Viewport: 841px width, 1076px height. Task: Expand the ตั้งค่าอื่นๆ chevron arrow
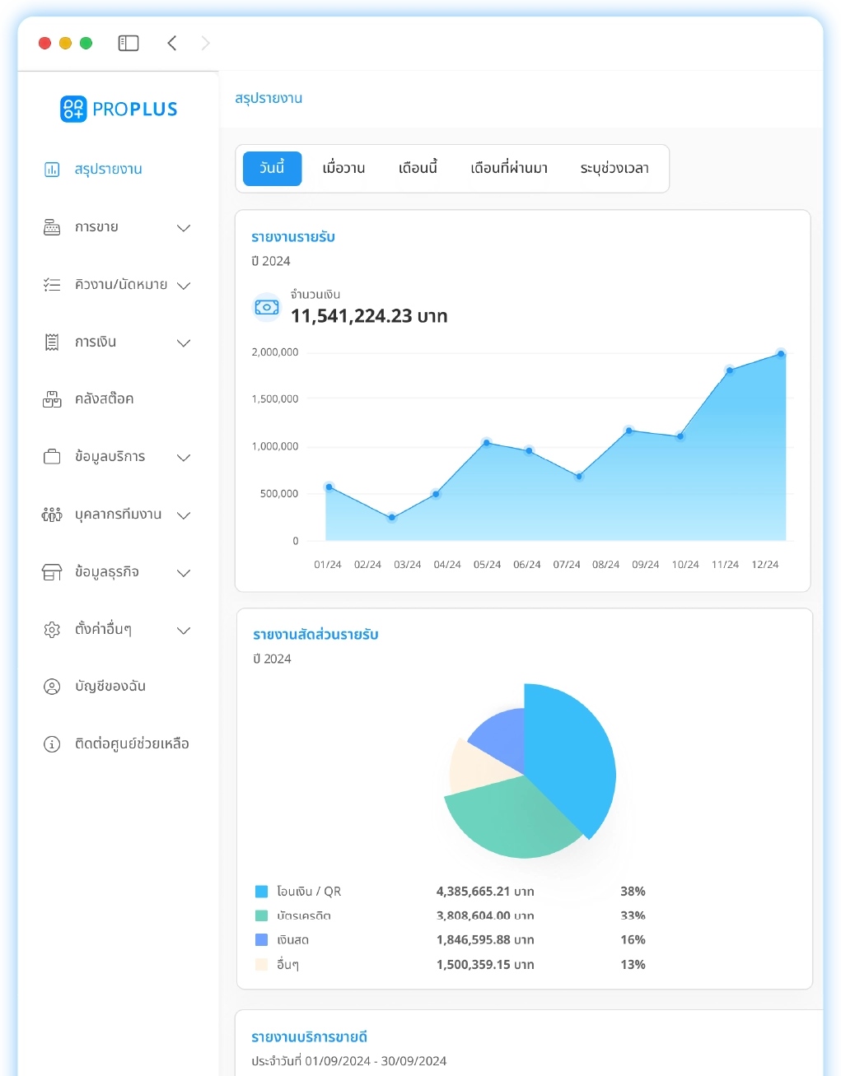(x=184, y=631)
